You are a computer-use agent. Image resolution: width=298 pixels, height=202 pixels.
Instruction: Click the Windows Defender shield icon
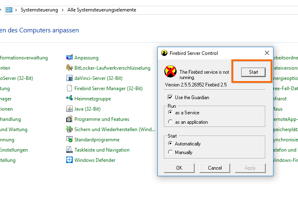[69, 160]
